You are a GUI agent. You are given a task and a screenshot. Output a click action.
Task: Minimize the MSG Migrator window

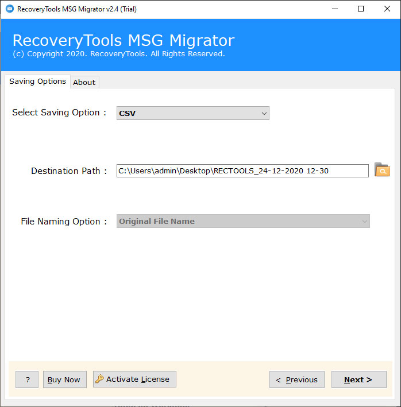pyautogui.click(x=335, y=9)
